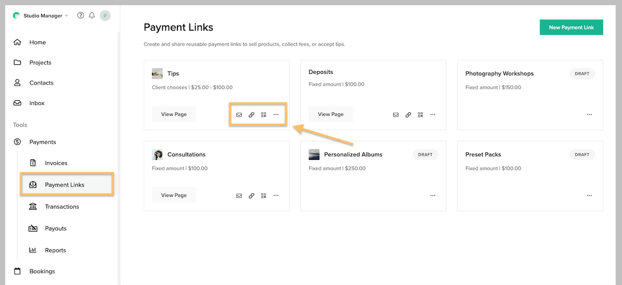
Task: Open the help question mark icon
Action: 80,16
